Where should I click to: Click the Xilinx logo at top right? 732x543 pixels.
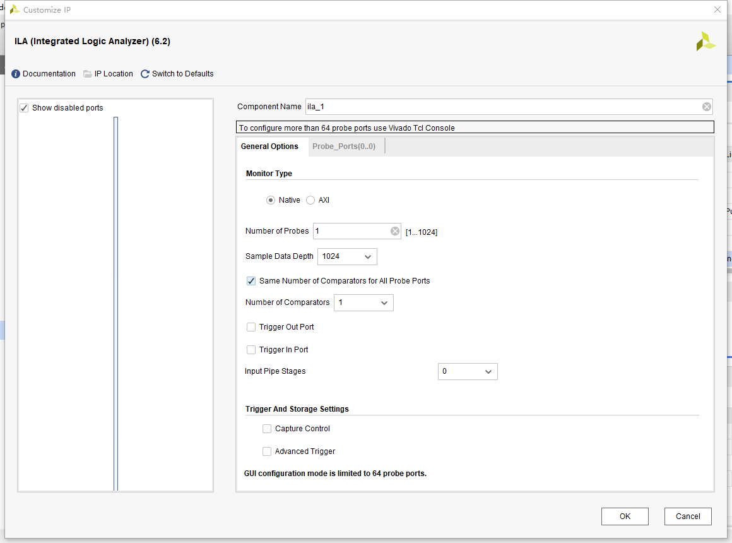point(705,41)
